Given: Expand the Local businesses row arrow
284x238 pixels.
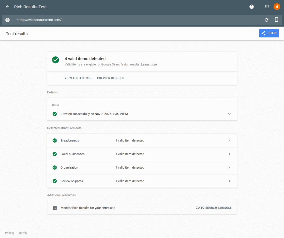Looking at the screenshot, I should pos(229,154).
